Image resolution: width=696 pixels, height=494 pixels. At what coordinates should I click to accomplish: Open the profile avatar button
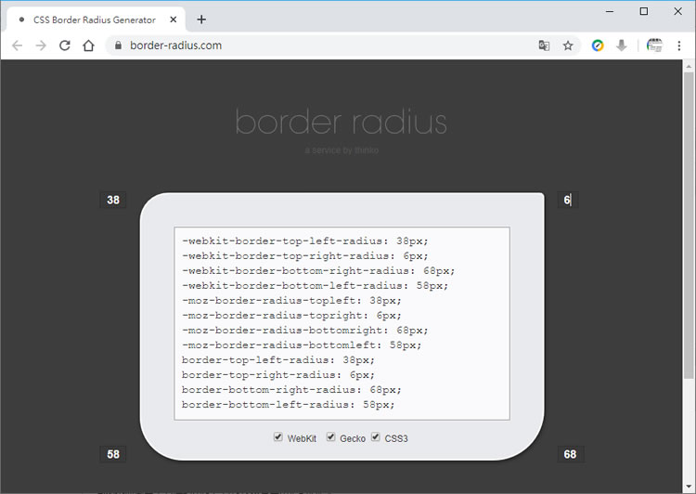coord(654,45)
